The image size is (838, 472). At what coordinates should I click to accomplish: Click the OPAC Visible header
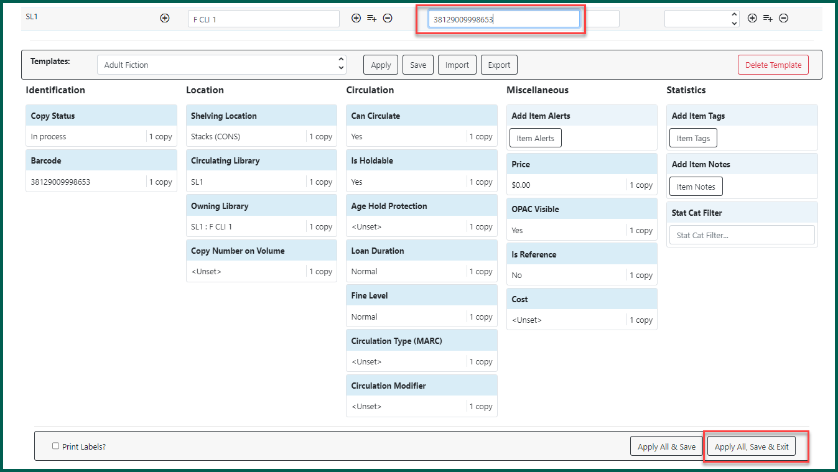coord(582,209)
